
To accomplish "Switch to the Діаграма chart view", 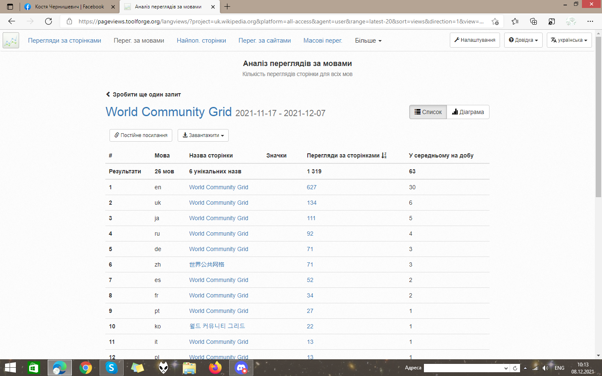I will [468, 112].
